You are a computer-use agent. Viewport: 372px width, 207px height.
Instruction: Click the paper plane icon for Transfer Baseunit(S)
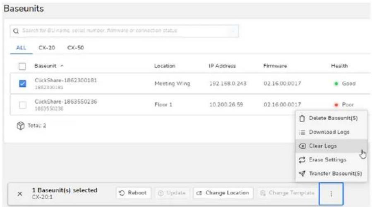(x=302, y=174)
